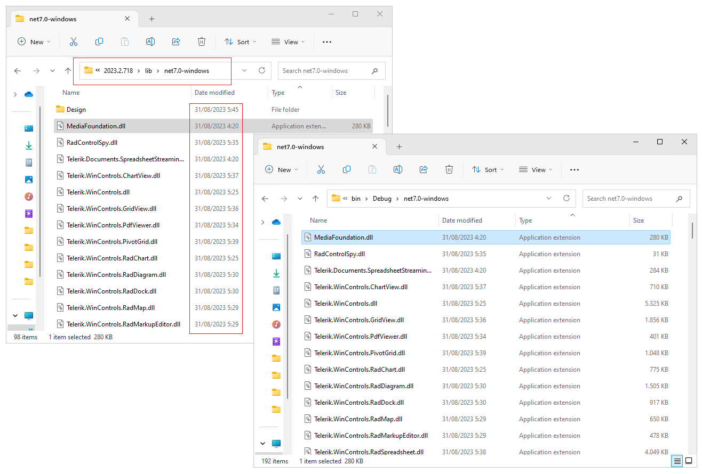Sort by Name column in the Debug window
Viewport: 702px width, 474px height.
click(x=318, y=220)
